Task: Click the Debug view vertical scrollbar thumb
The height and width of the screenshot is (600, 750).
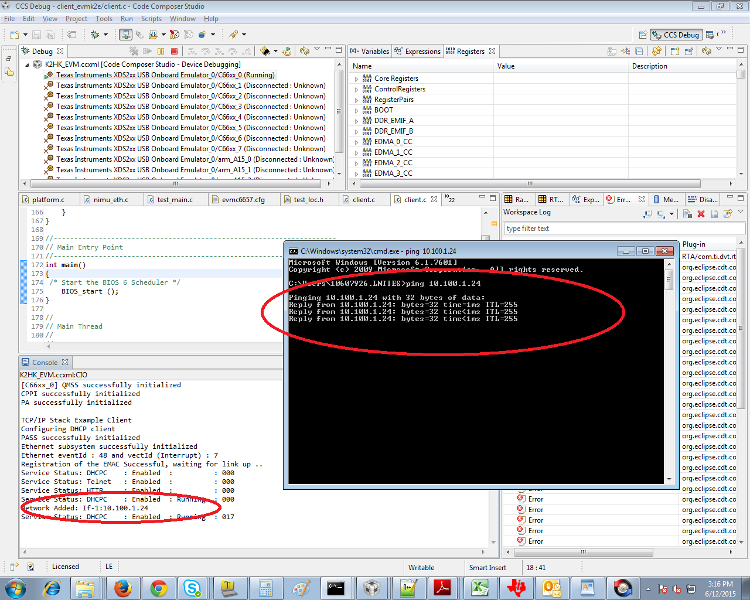Action: click(338, 111)
